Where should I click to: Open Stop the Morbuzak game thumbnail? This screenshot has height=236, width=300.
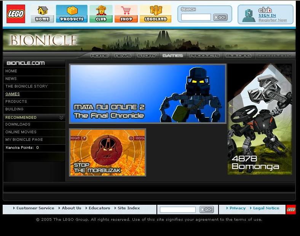107,152
